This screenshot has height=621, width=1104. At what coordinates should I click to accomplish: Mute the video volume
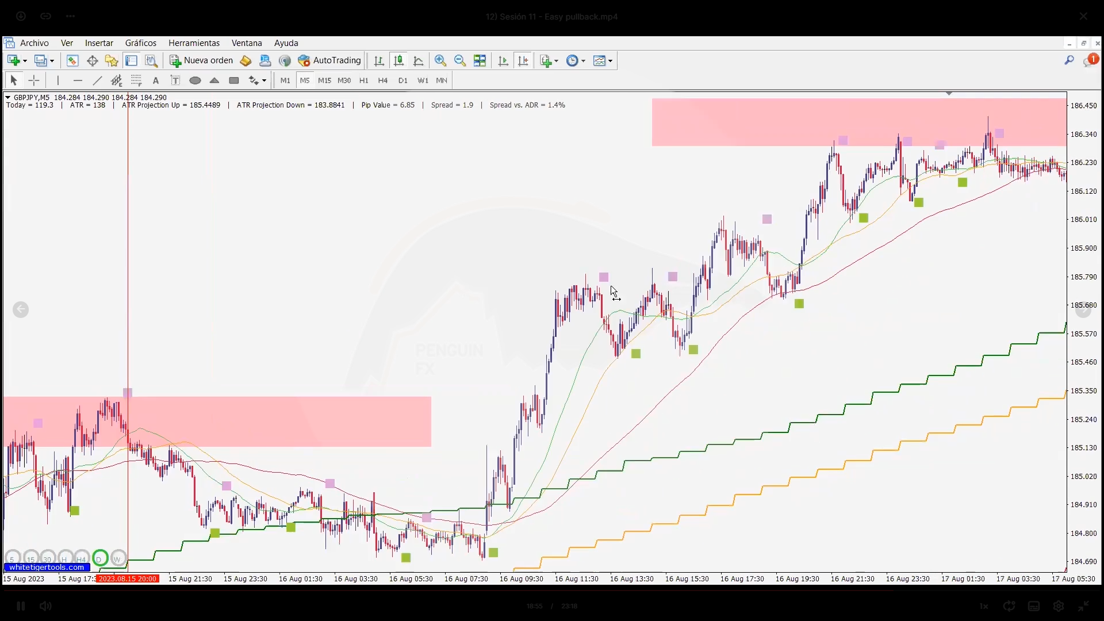pyautogui.click(x=45, y=606)
